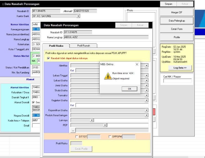Close the MBS-Online error dialog with X
205x158 pixels.
click(137, 64)
